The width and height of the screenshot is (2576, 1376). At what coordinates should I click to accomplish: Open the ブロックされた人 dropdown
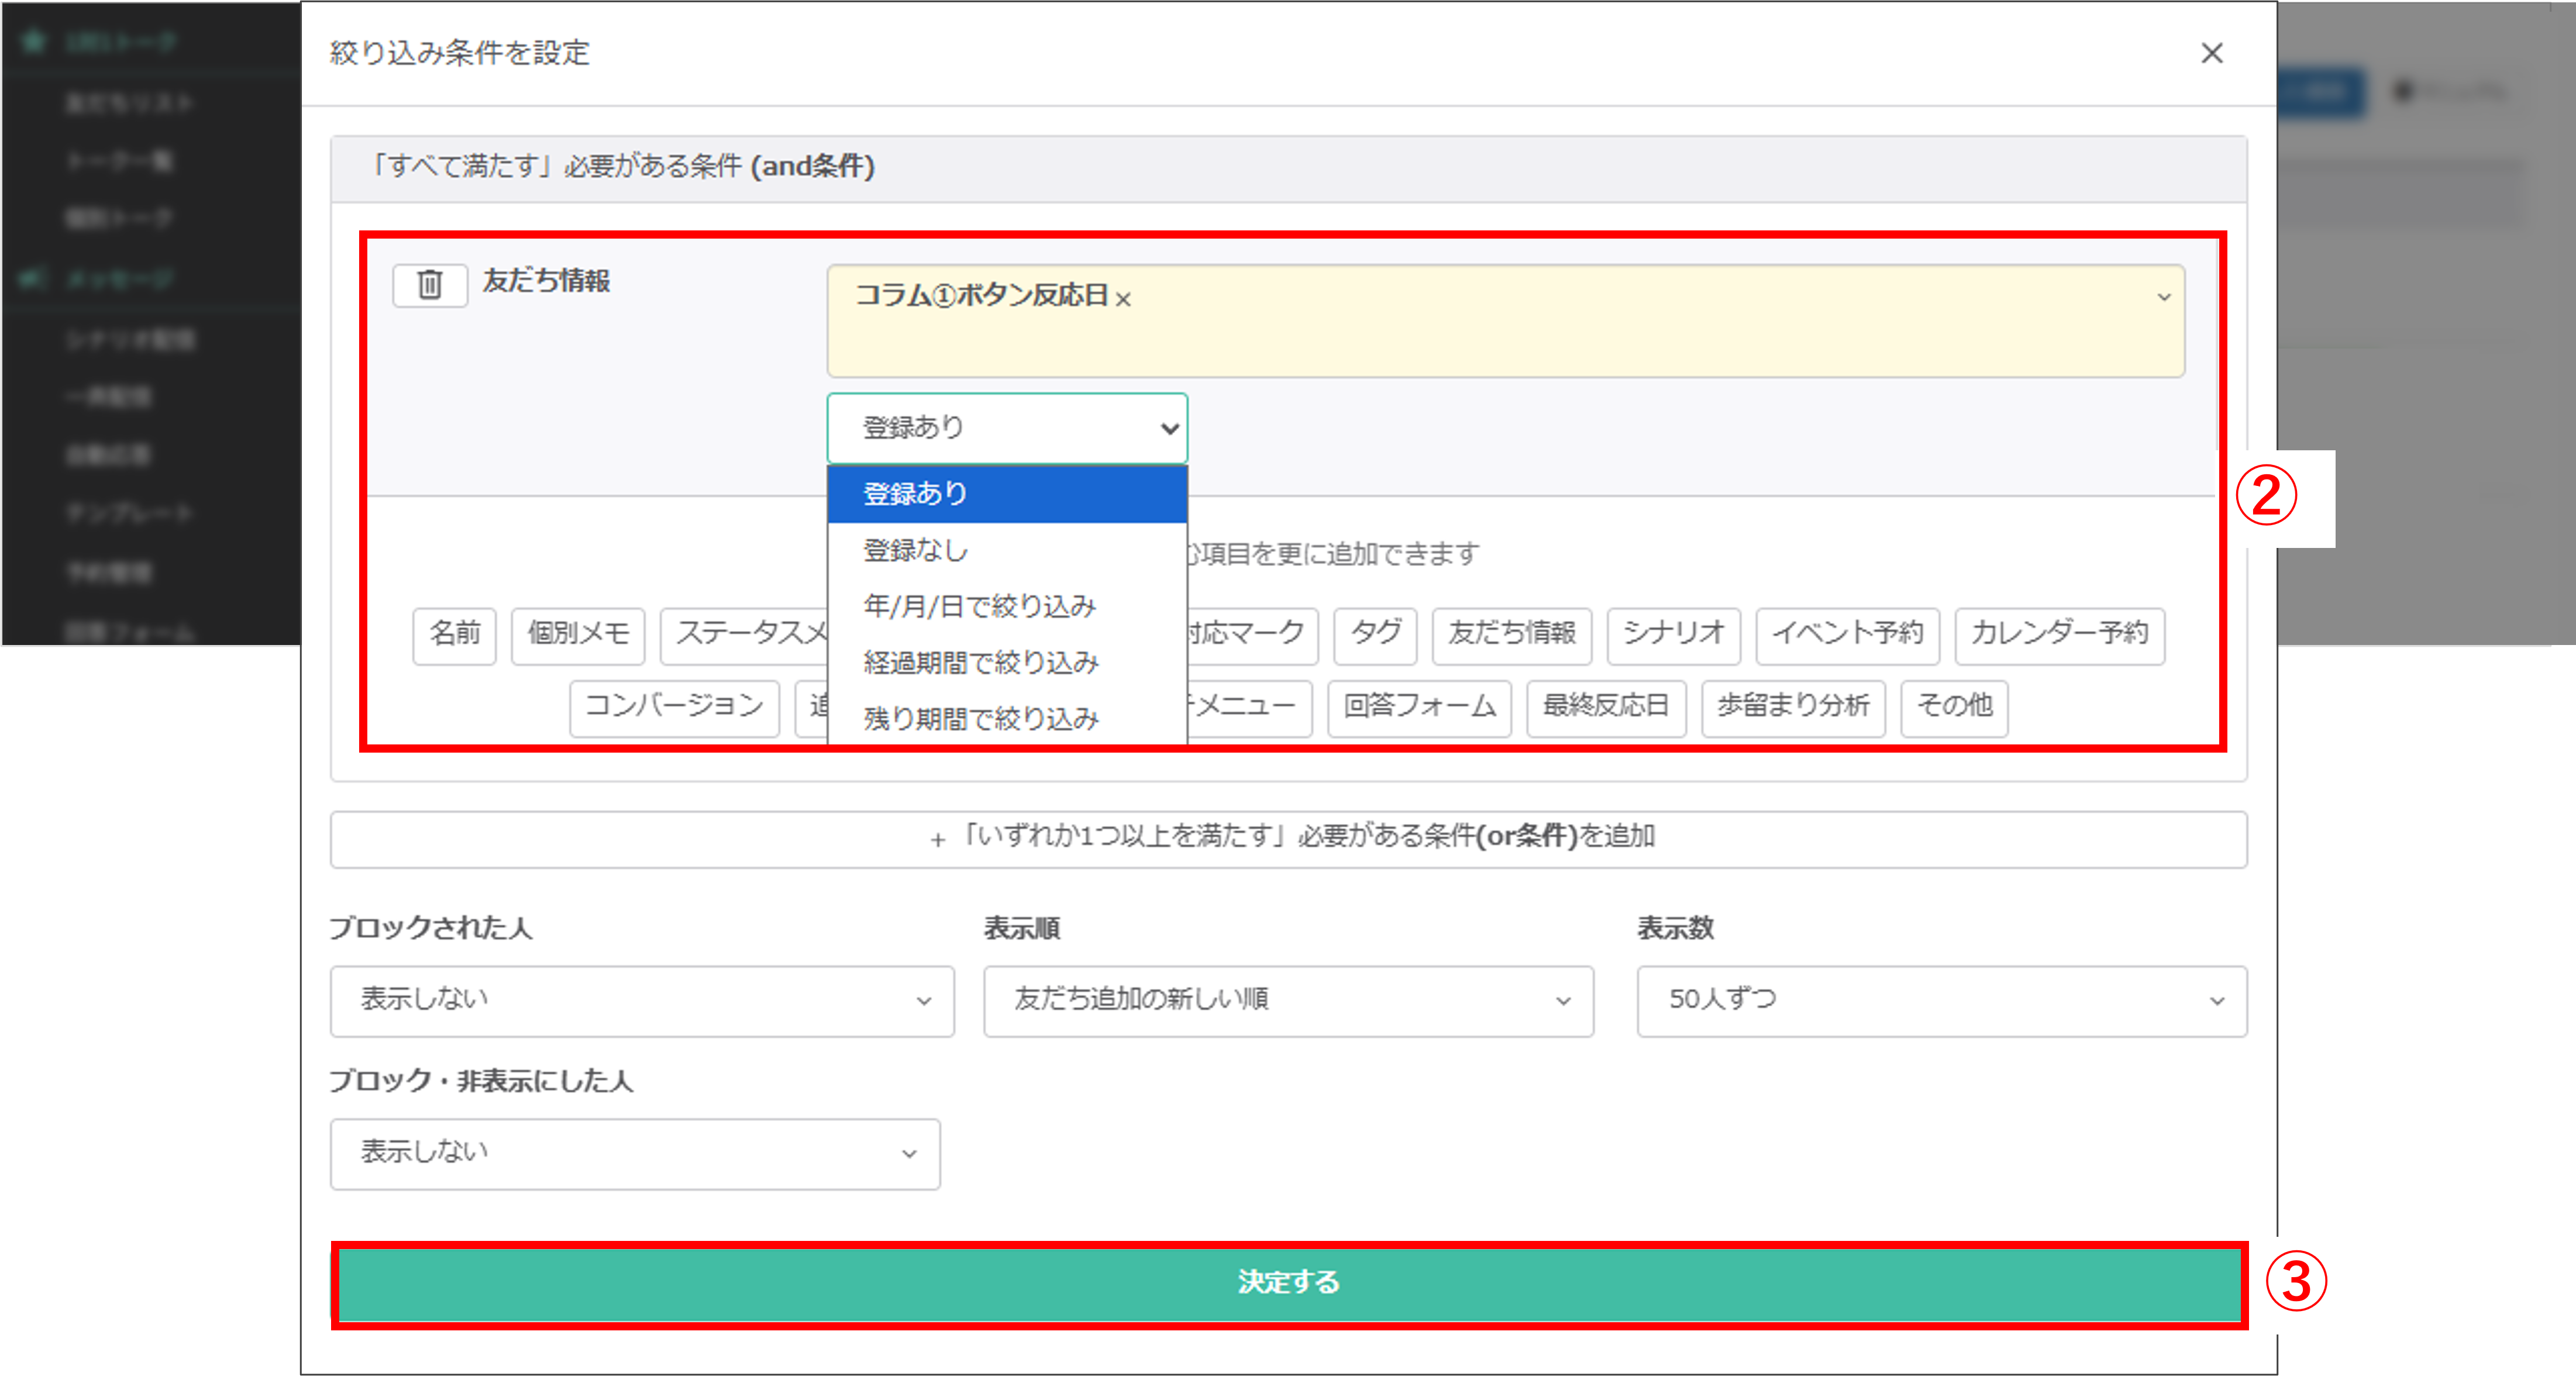(642, 1000)
